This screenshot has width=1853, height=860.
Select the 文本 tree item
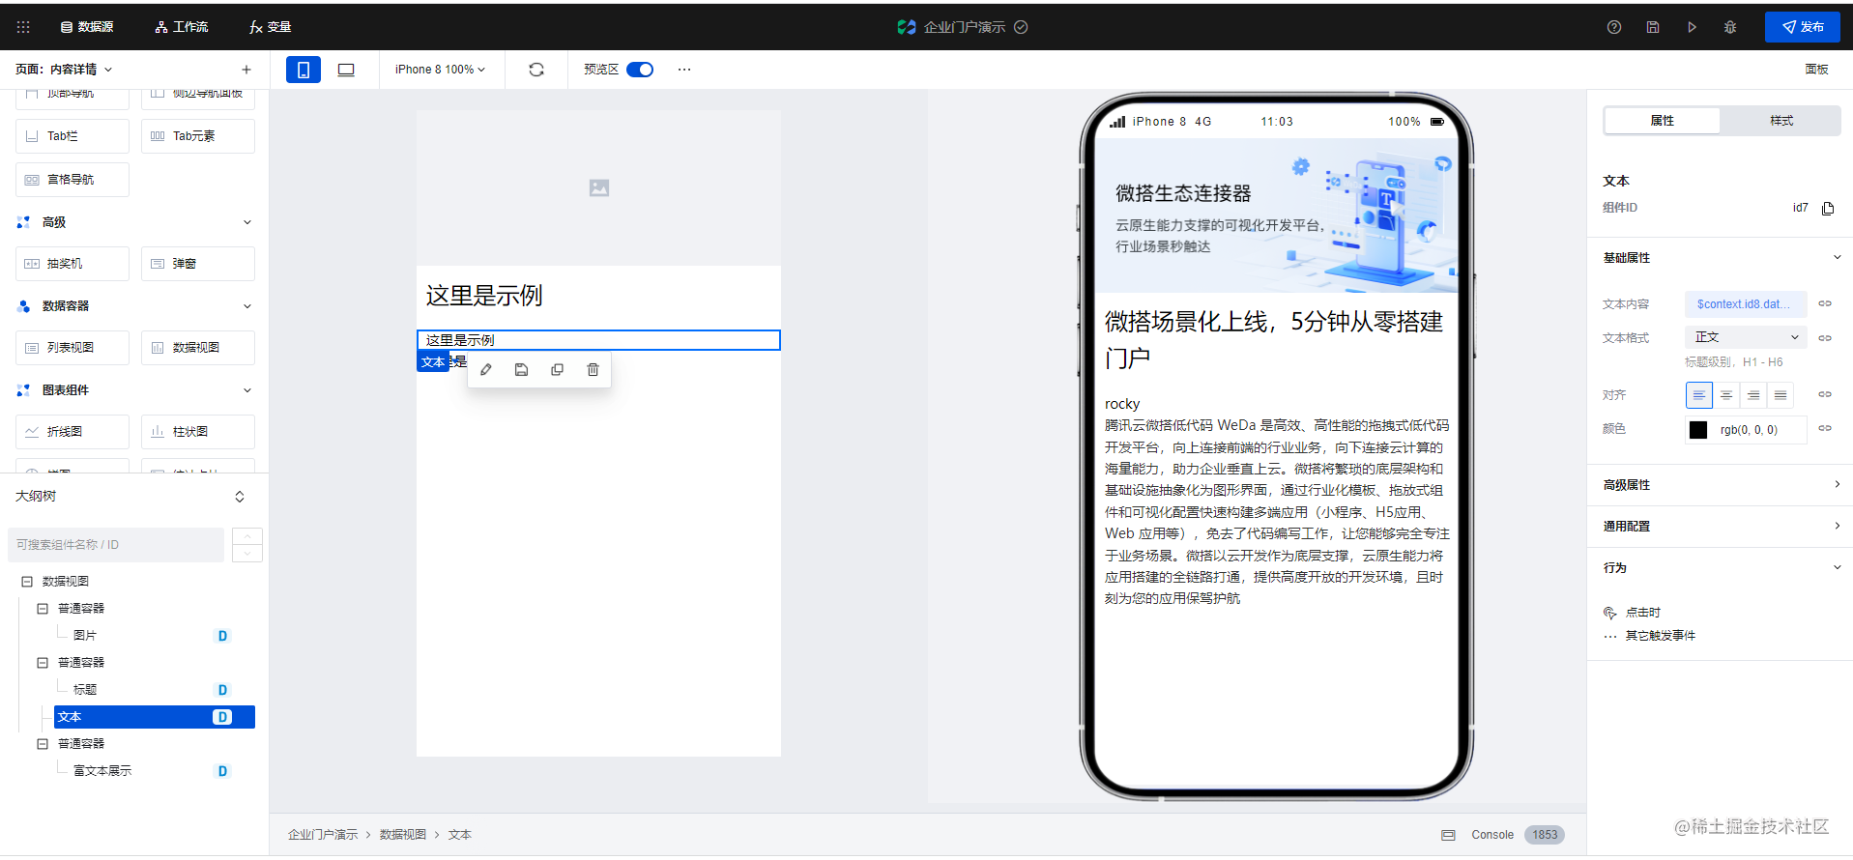pos(155,717)
